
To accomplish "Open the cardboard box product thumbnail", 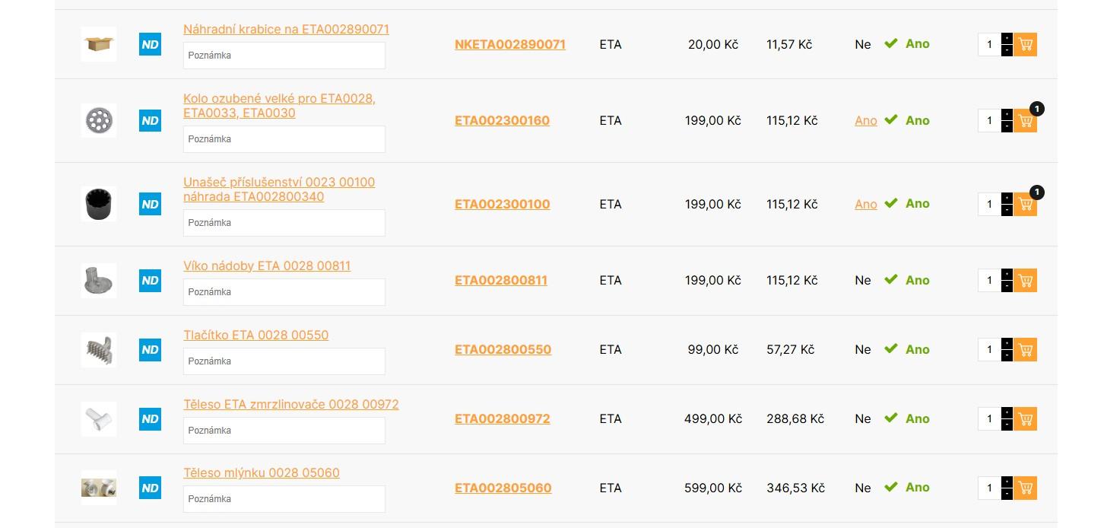I will point(99,44).
